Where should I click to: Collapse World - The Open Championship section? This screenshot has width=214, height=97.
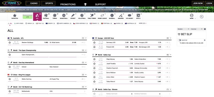point(86,50)
